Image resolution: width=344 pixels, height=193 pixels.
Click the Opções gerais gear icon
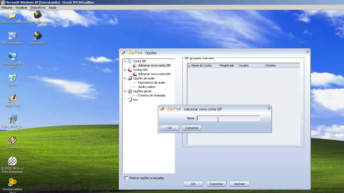(130, 91)
